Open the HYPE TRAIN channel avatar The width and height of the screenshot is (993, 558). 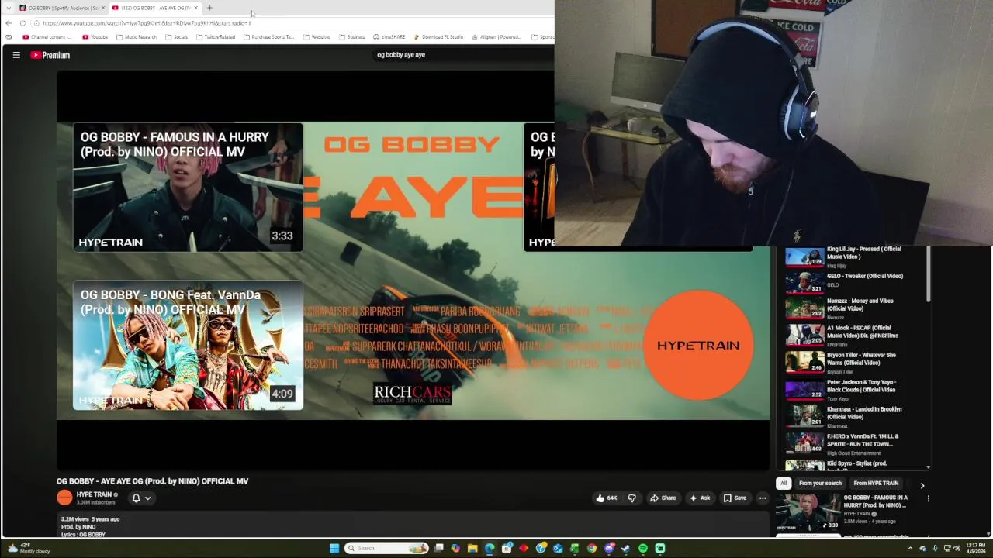point(64,498)
